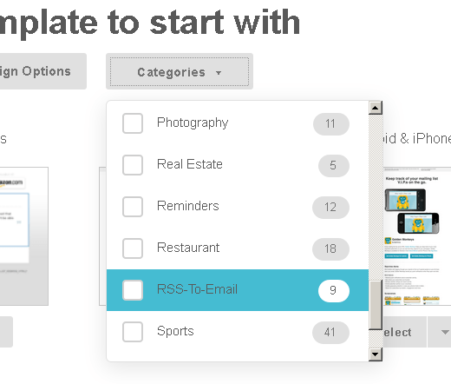Open the Golden Monkeys template thumbnail

[x=416, y=236]
